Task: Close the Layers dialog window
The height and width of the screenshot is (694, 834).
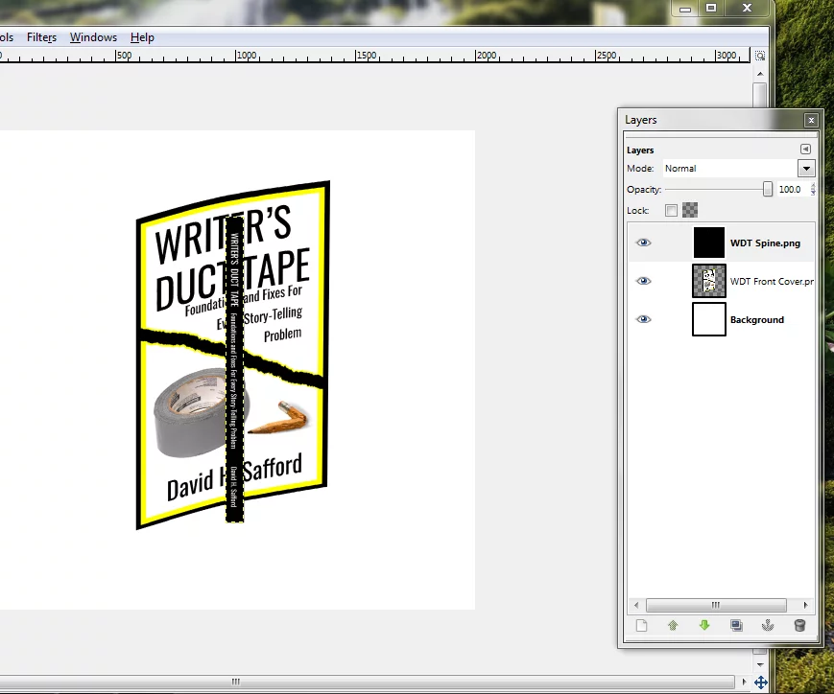Action: (811, 120)
